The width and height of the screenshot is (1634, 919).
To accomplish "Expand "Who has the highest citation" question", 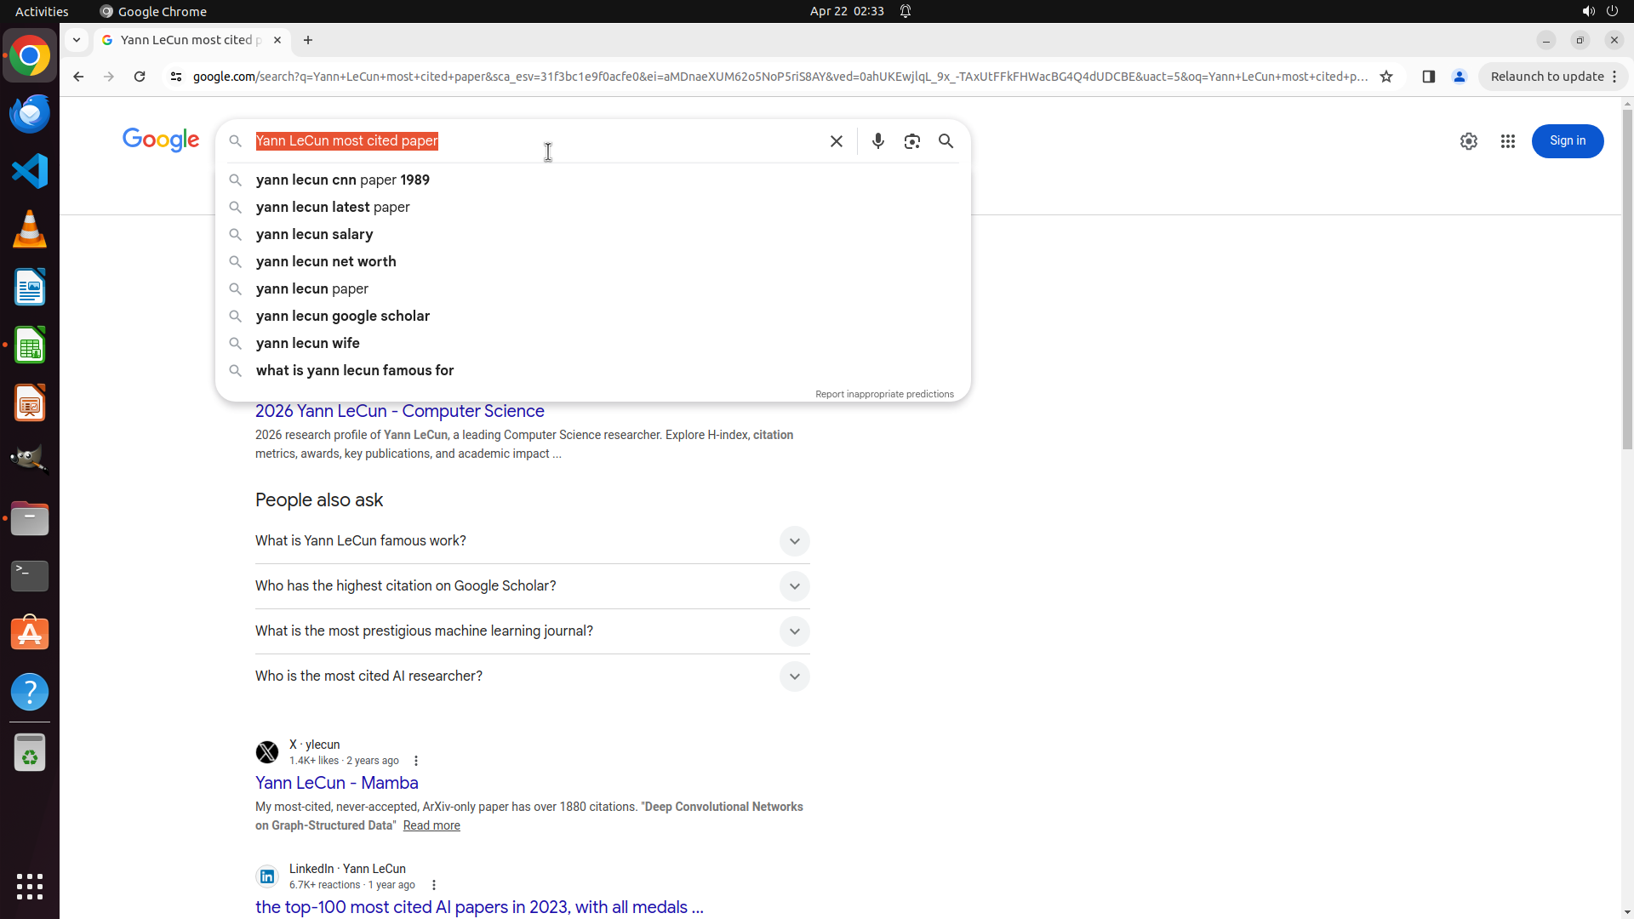I will pos(793,586).
